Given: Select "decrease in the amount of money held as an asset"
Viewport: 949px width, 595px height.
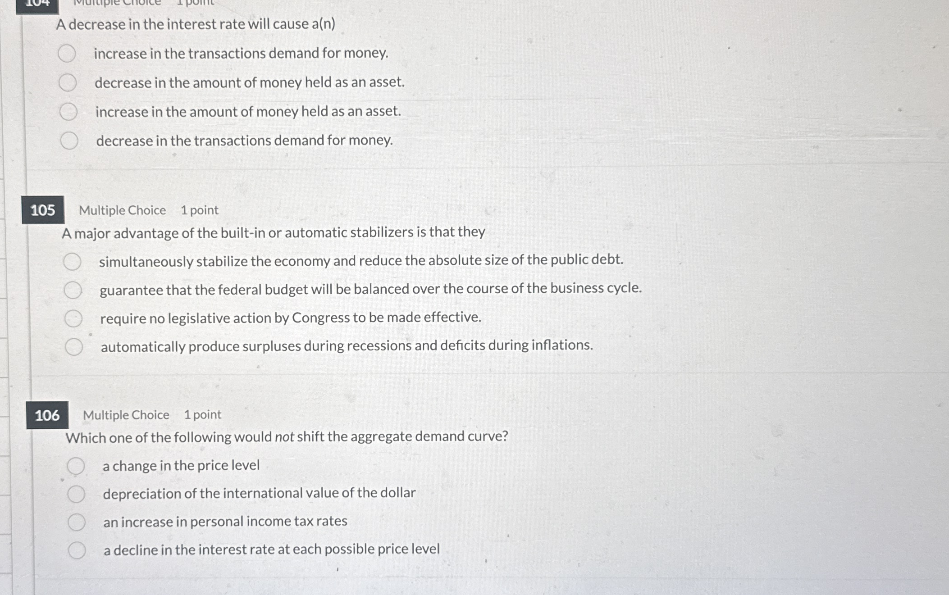Looking at the screenshot, I should [x=68, y=83].
